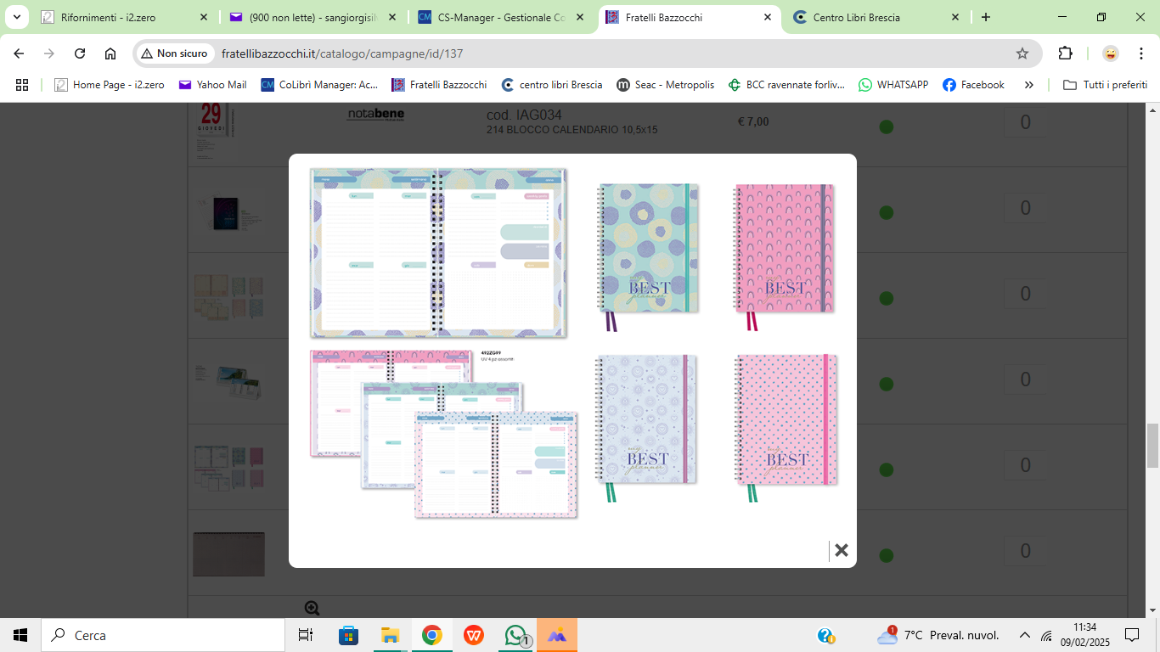Open the Yahoo Mail bookmark
Image resolution: width=1160 pixels, height=652 pixels.
point(212,85)
